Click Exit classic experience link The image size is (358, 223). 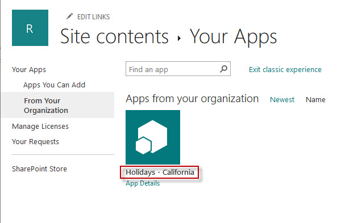click(x=285, y=69)
